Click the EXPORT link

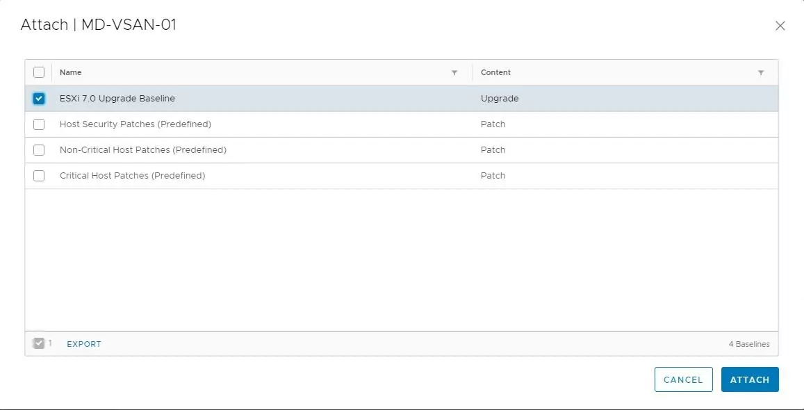tap(84, 344)
